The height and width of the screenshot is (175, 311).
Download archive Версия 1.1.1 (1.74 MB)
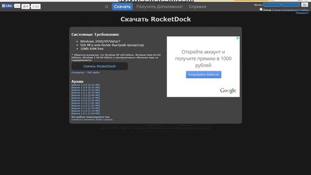(x=86, y=108)
